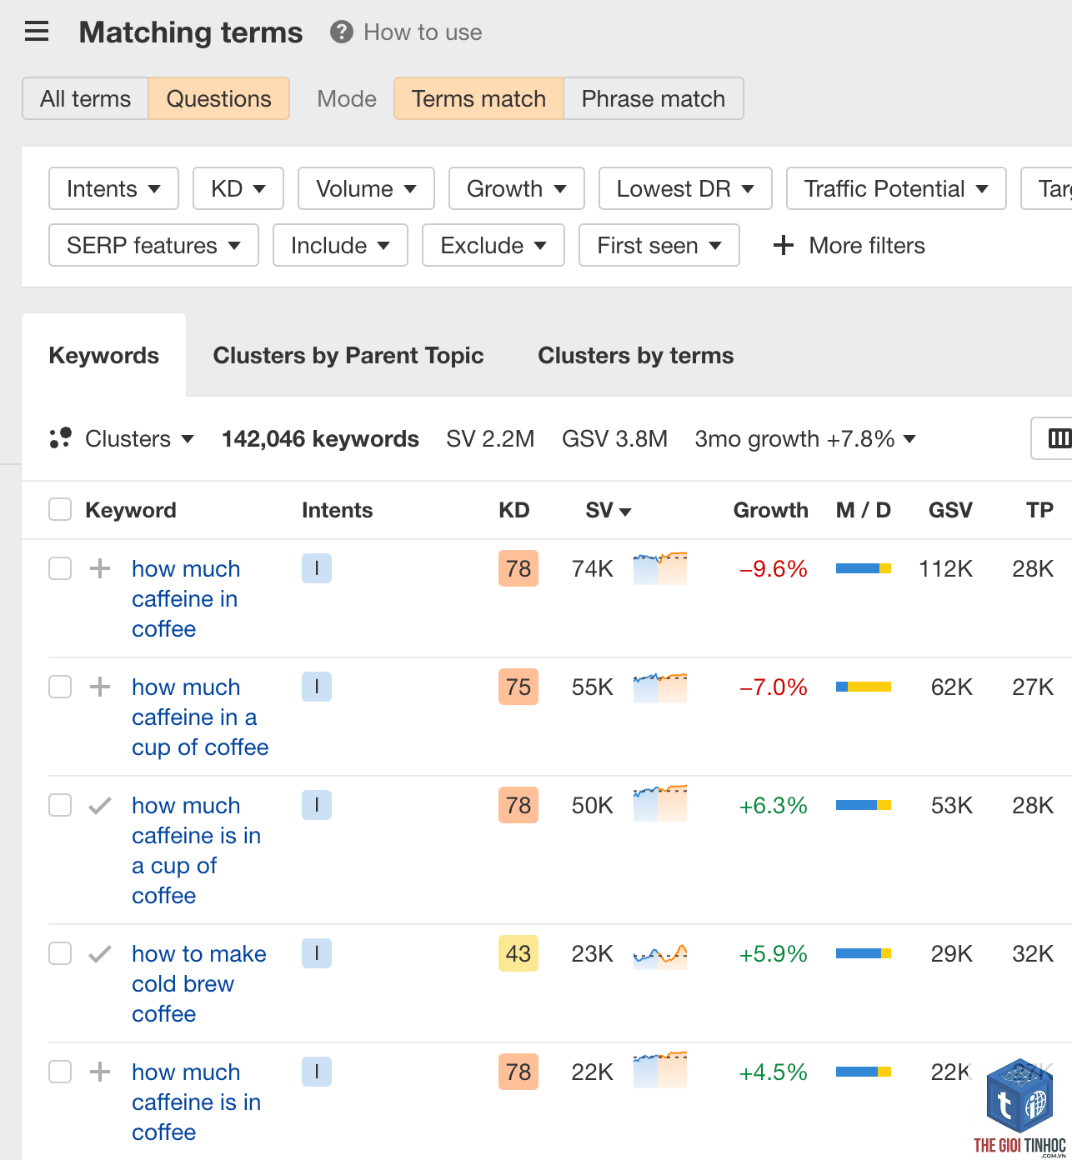
Task: Switch mode to Phrase match
Action: click(x=654, y=98)
